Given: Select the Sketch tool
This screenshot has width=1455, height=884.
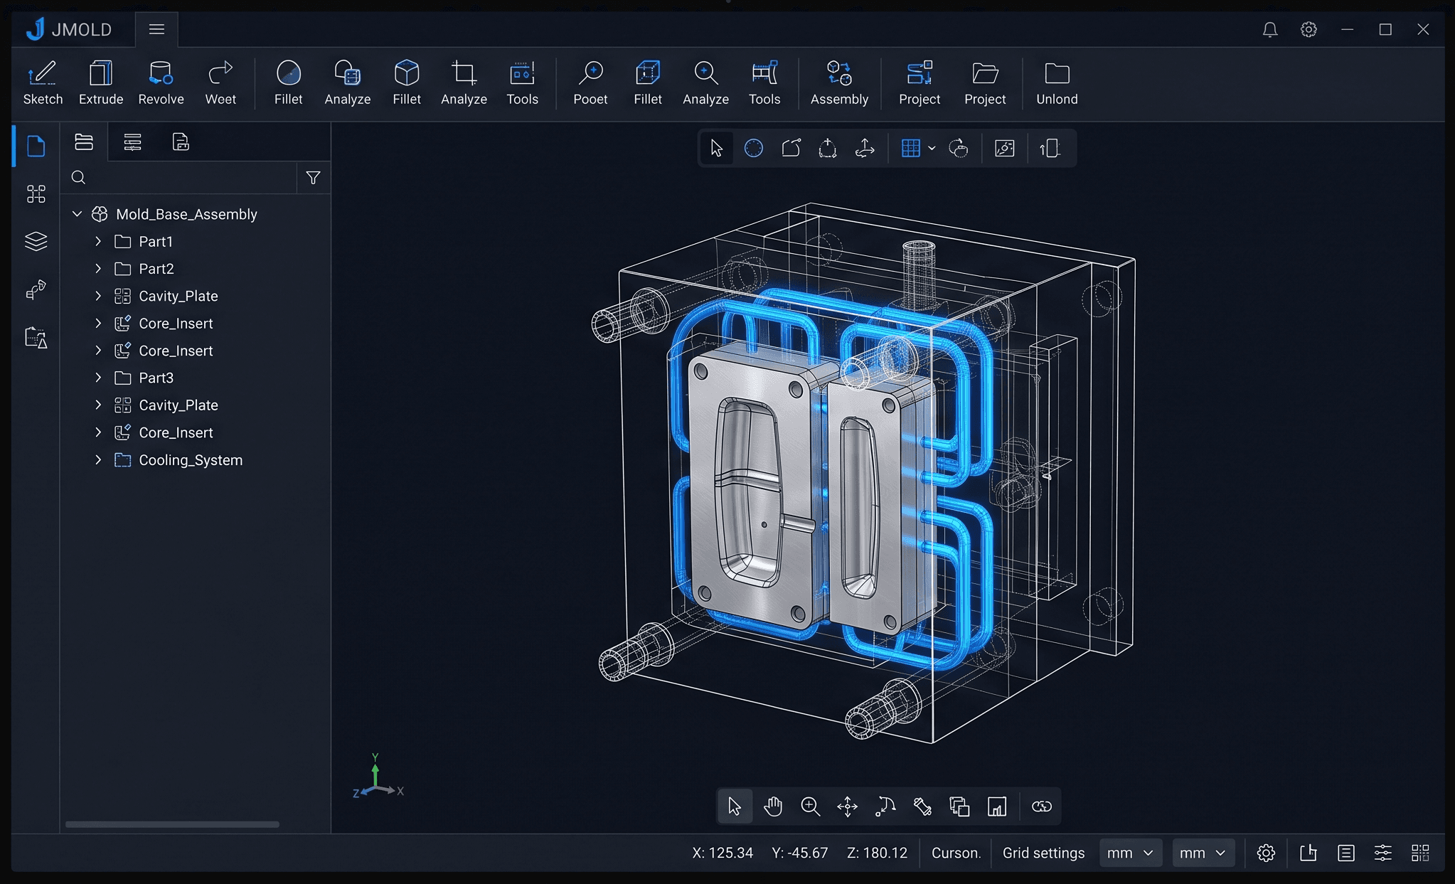Looking at the screenshot, I should point(43,82).
